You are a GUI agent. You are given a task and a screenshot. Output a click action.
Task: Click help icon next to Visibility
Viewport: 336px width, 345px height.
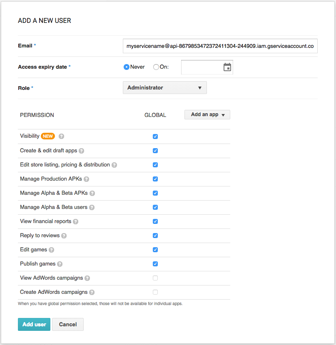click(61, 136)
